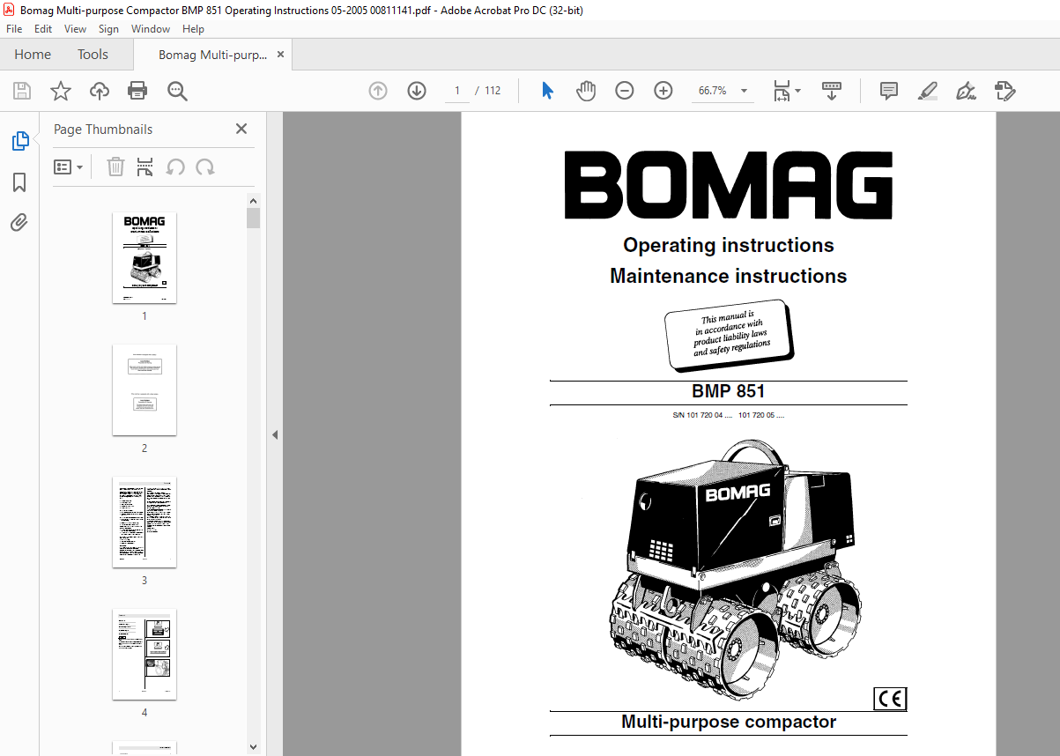The height and width of the screenshot is (756, 1060).
Task: Click the thumbnails panel scrollbar thumb
Action: coord(254,219)
